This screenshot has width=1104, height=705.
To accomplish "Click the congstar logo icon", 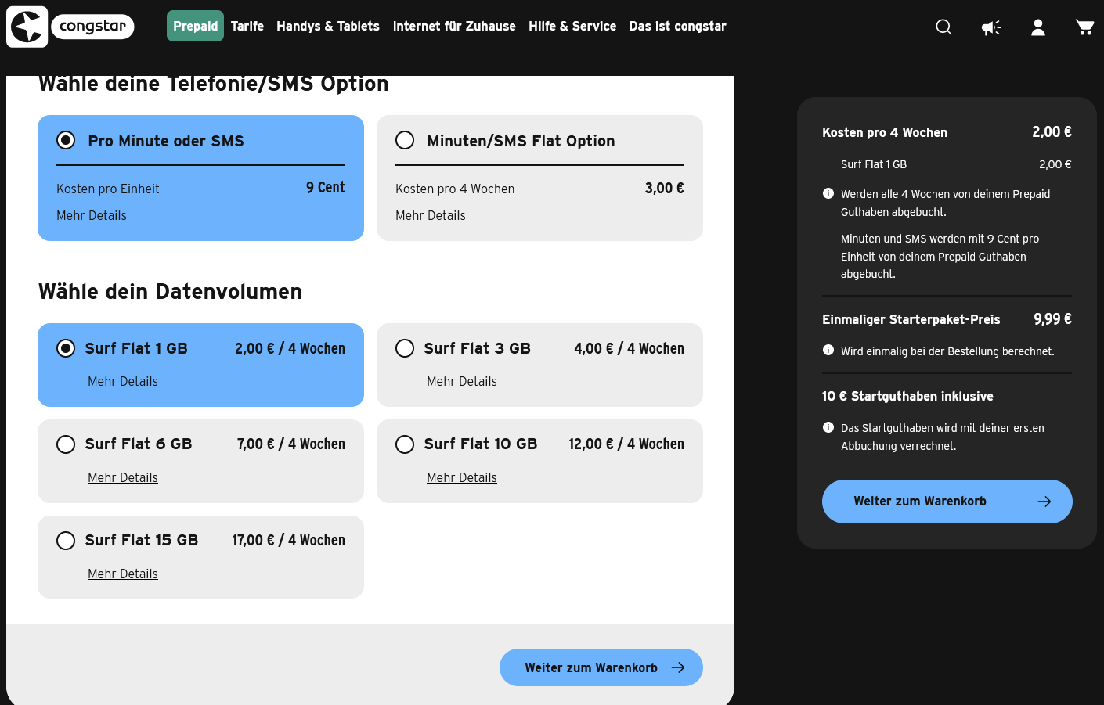I will [x=27, y=27].
